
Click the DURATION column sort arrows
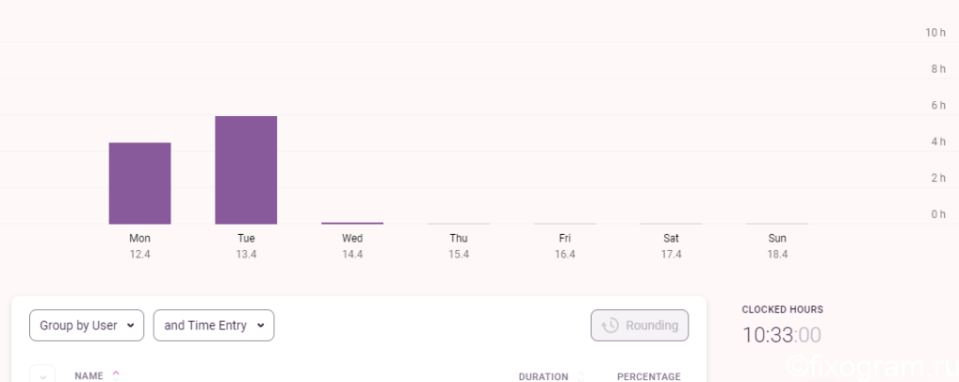581,376
